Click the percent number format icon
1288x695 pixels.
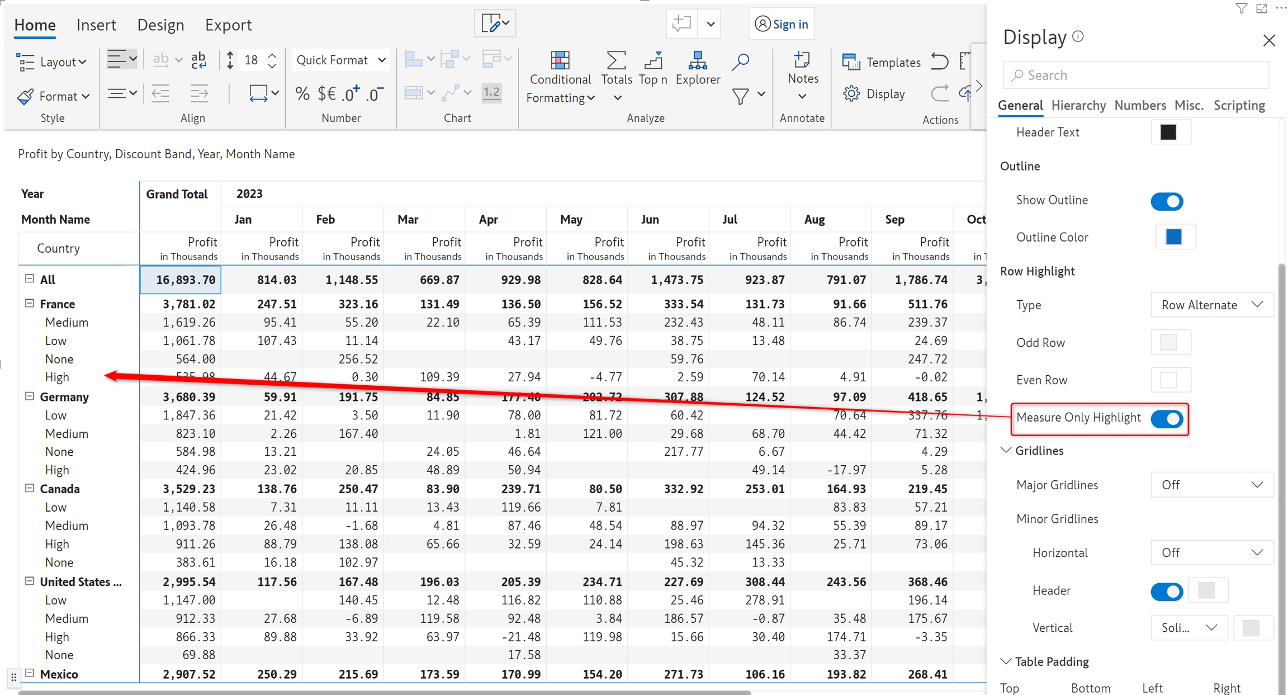tap(302, 93)
